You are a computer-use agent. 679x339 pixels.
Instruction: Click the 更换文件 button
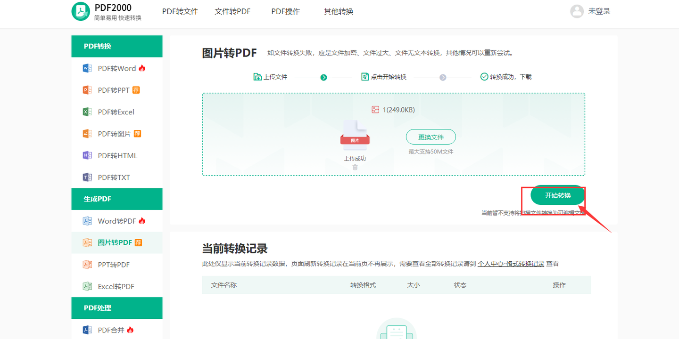click(431, 137)
